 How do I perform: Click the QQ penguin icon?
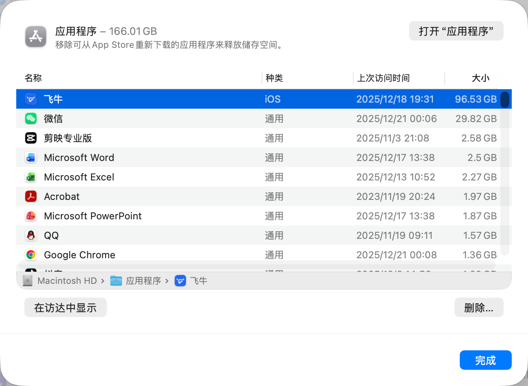[31, 236]
